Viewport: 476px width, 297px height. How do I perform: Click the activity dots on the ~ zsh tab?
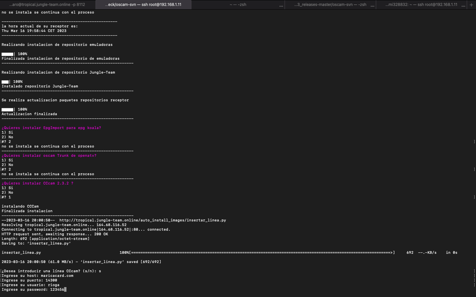281,6
